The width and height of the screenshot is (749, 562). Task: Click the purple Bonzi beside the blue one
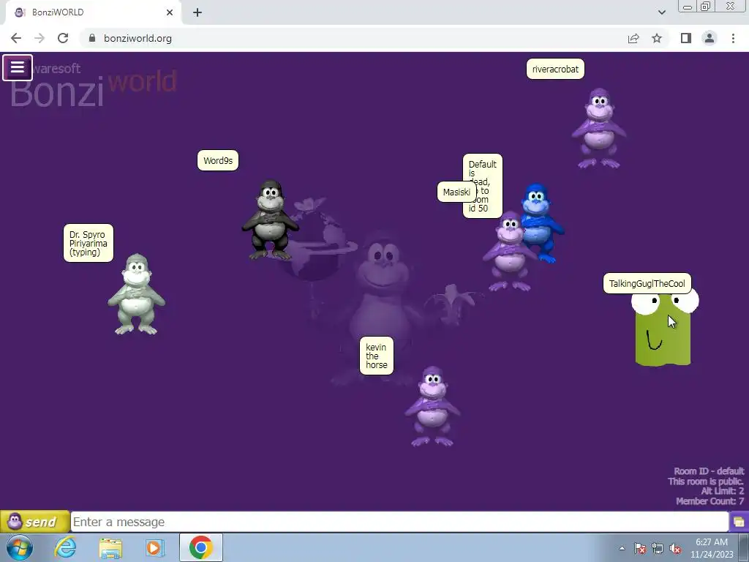pyautogui.click(x=509, y=252)
